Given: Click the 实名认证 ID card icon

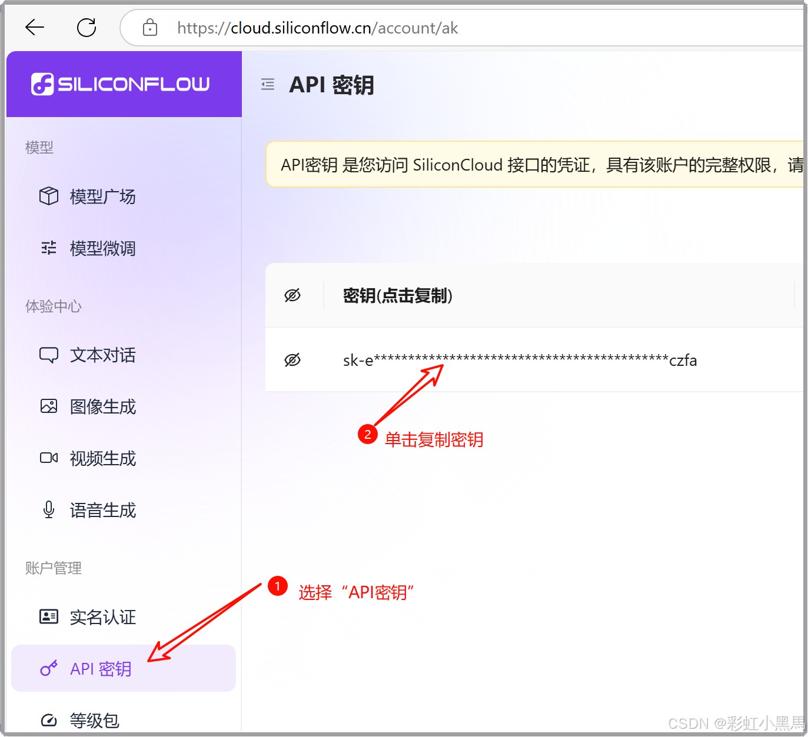Looking at the screenshot, I should tap(49, 616).
